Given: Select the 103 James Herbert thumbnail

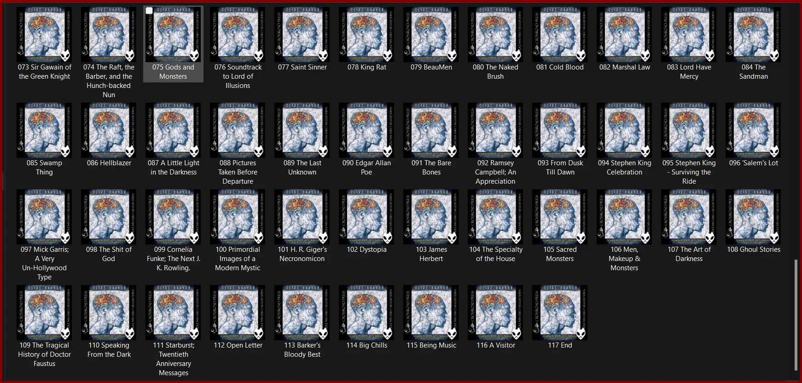Looking at the screenshot, I should pos(431,217).
